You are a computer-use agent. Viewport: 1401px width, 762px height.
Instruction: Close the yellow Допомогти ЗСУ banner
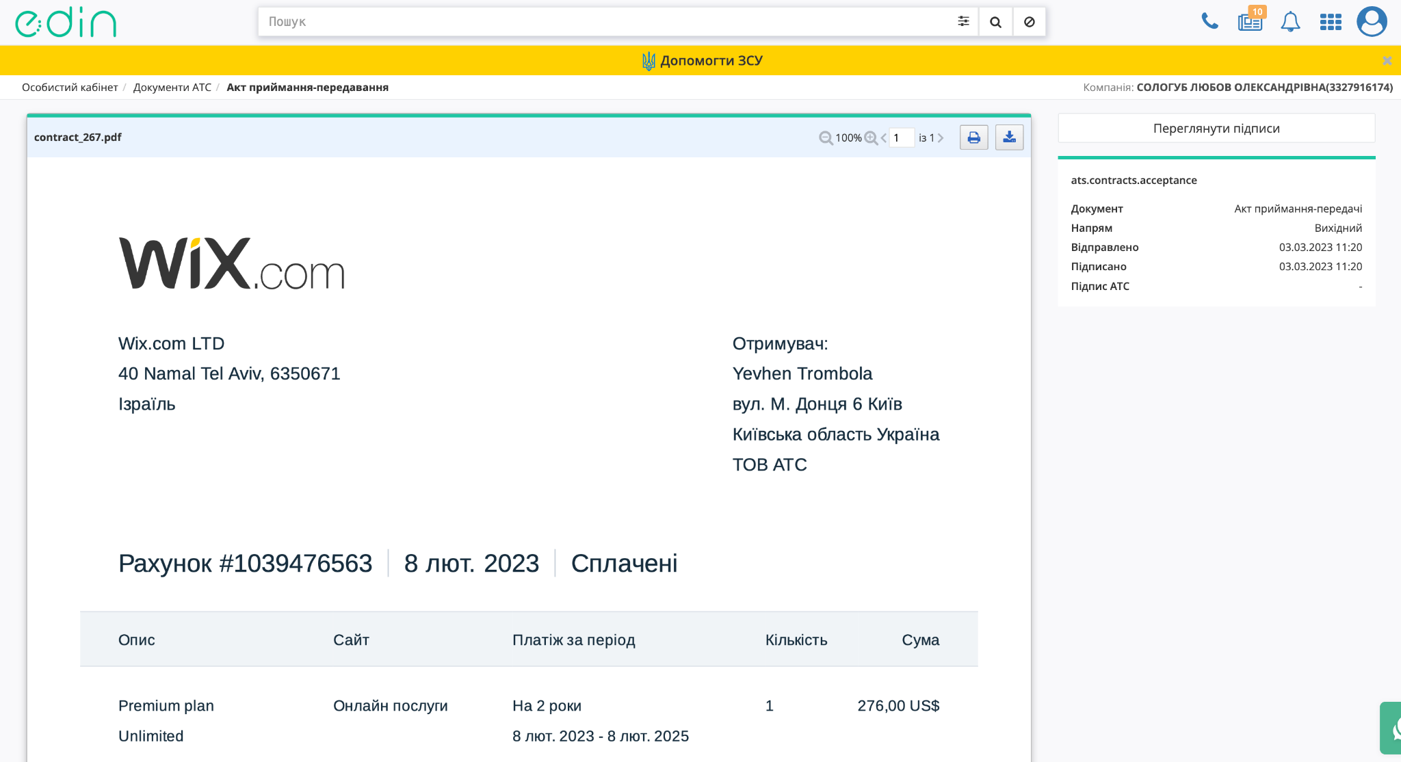click(x=1387, y=60)
